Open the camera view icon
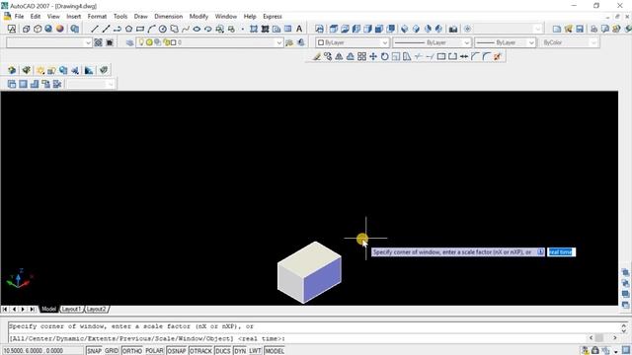 (x=453, y=29)
